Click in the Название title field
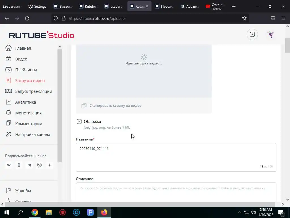The image size is (290, 218). pos(176,157)
